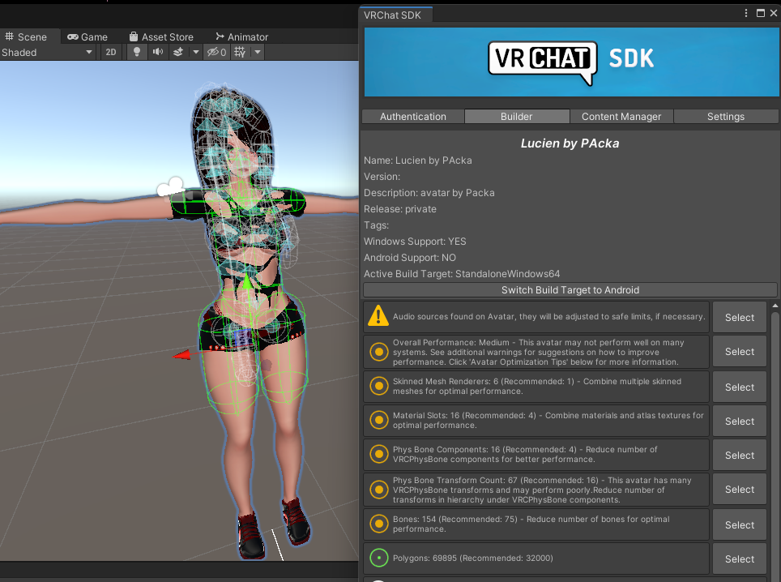Click the red X-axis move gizmo arrow
Screen dimensions: 781x582
pos(181,355)
